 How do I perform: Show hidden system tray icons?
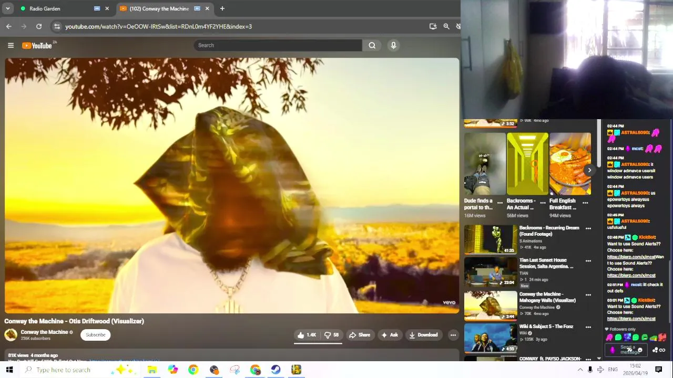tap(580, 370)
